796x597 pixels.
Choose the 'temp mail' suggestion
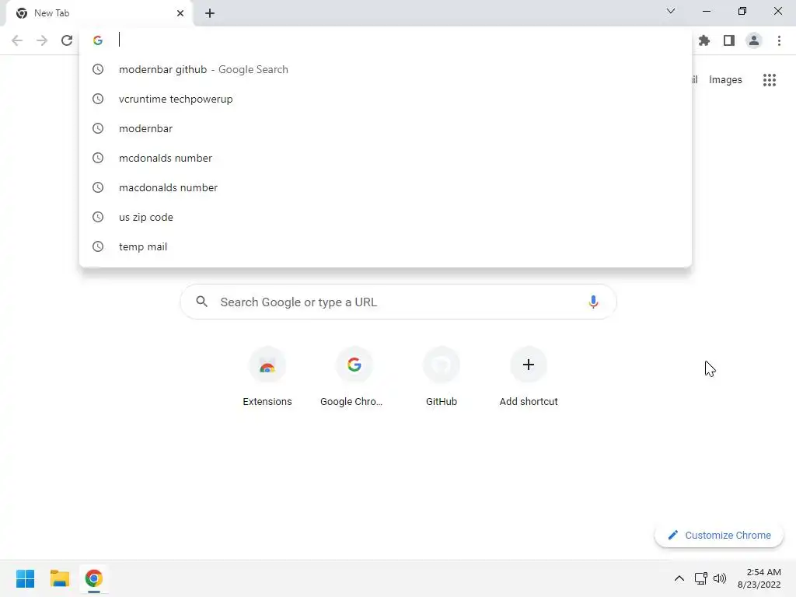pos(386,246)
